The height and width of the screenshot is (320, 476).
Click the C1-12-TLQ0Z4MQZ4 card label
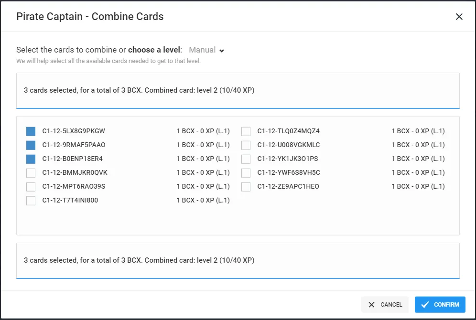coord(288,131)
